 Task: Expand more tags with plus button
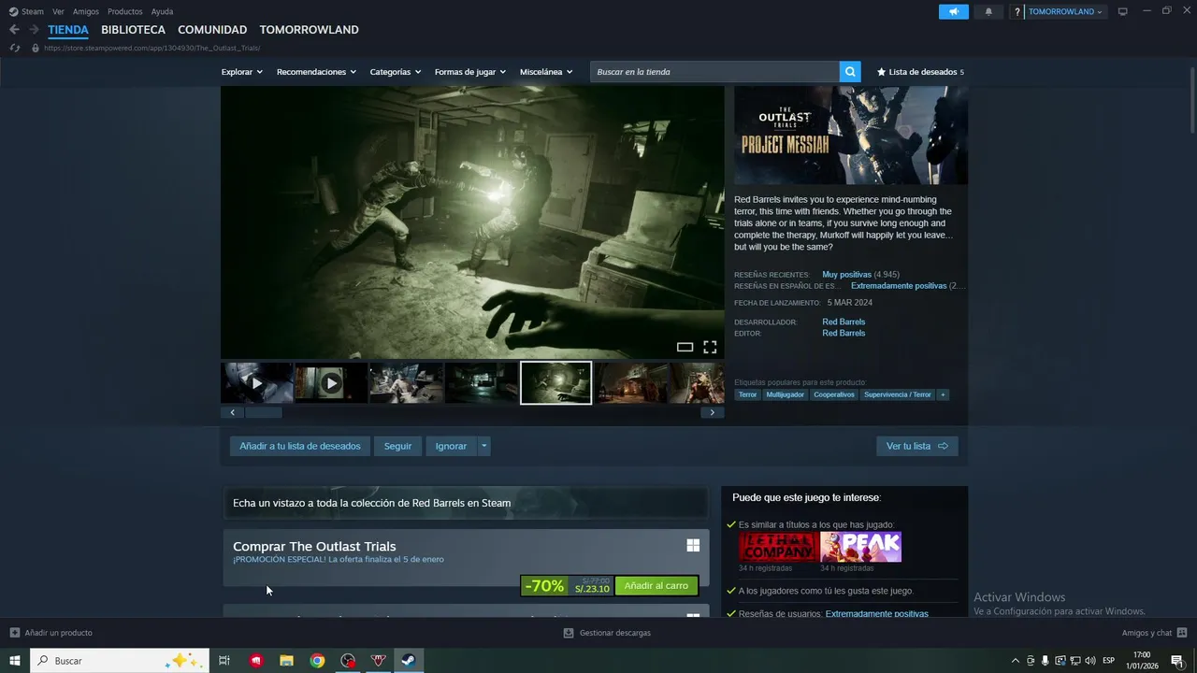[x=943, y=394]
